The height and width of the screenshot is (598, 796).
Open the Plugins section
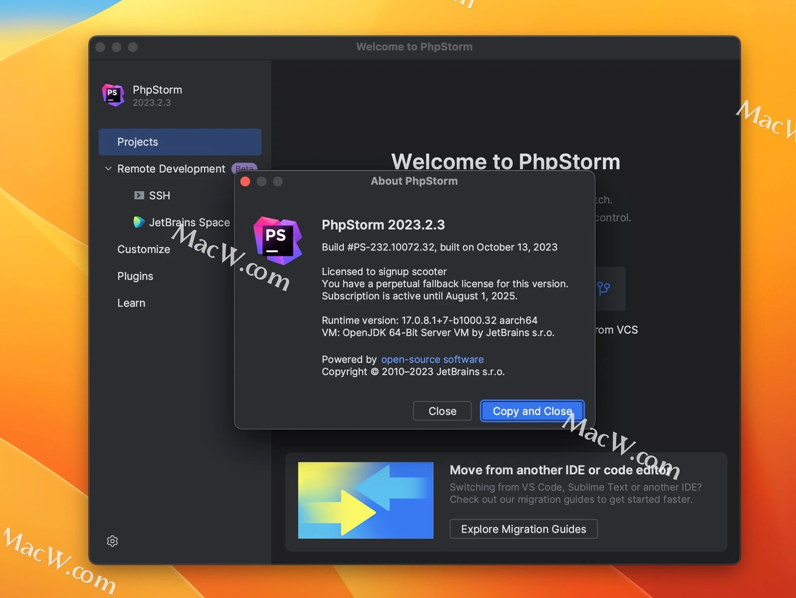pos(135,276)
